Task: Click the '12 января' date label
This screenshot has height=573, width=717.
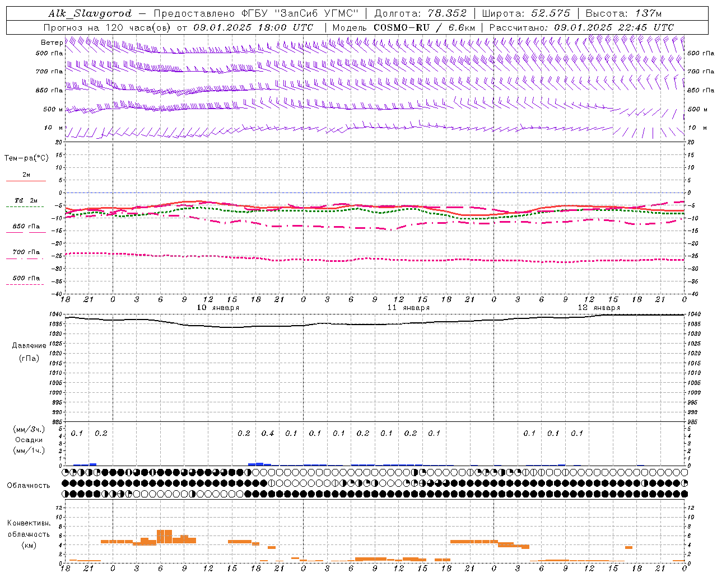Action: (599, 308)
